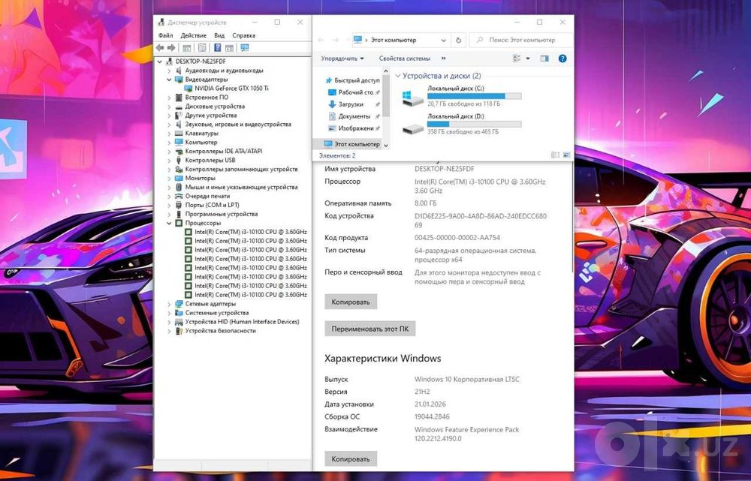Click the Windows 10 Корпоративная LTSC edition text
This screenshot has height=481, width=751.
(467, 379)
